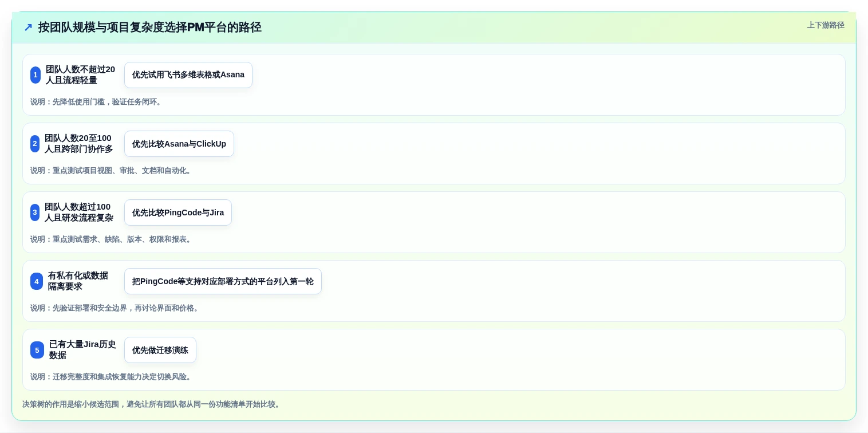Viewport: 868px width, 433px height.
Task: Click the title 按团队规模与项目复杂度选择PM平台的路径
Action: tap(150, 27)
